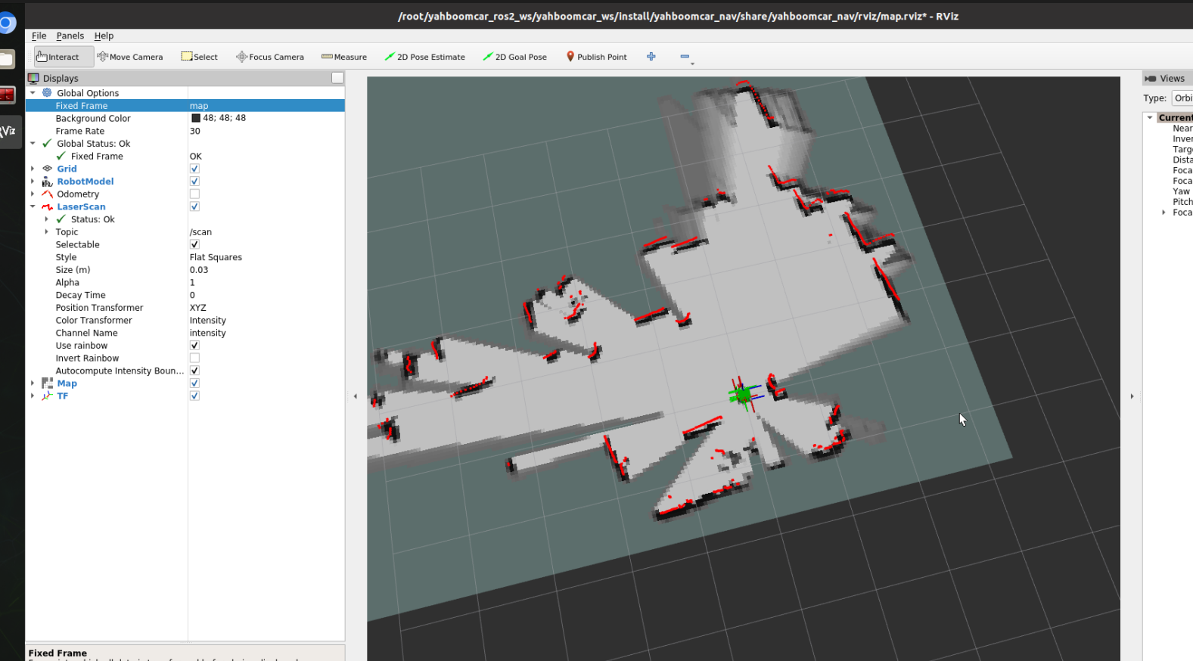Screen dimensions: 1193x661
Task: Activate the Move Camera tool
Action: point(130,57)
